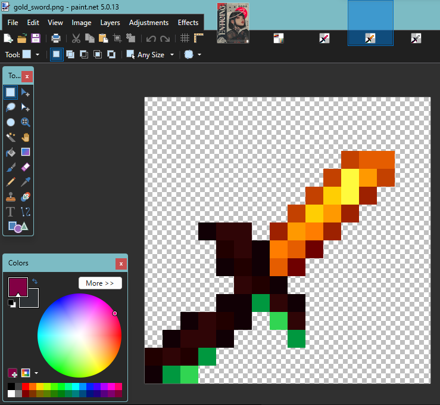Switch to the portrait poster image thumbnail

click(x=233, y=23)
